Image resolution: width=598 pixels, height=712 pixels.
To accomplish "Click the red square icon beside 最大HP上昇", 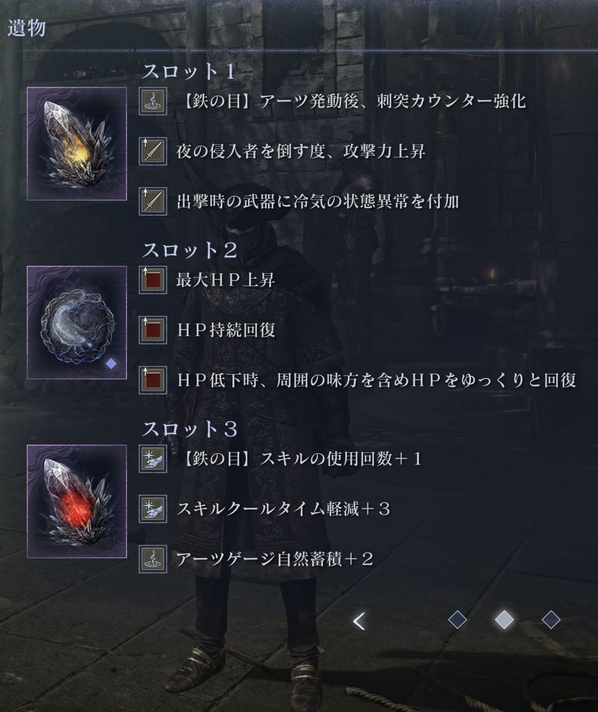I will pos(153,280).
